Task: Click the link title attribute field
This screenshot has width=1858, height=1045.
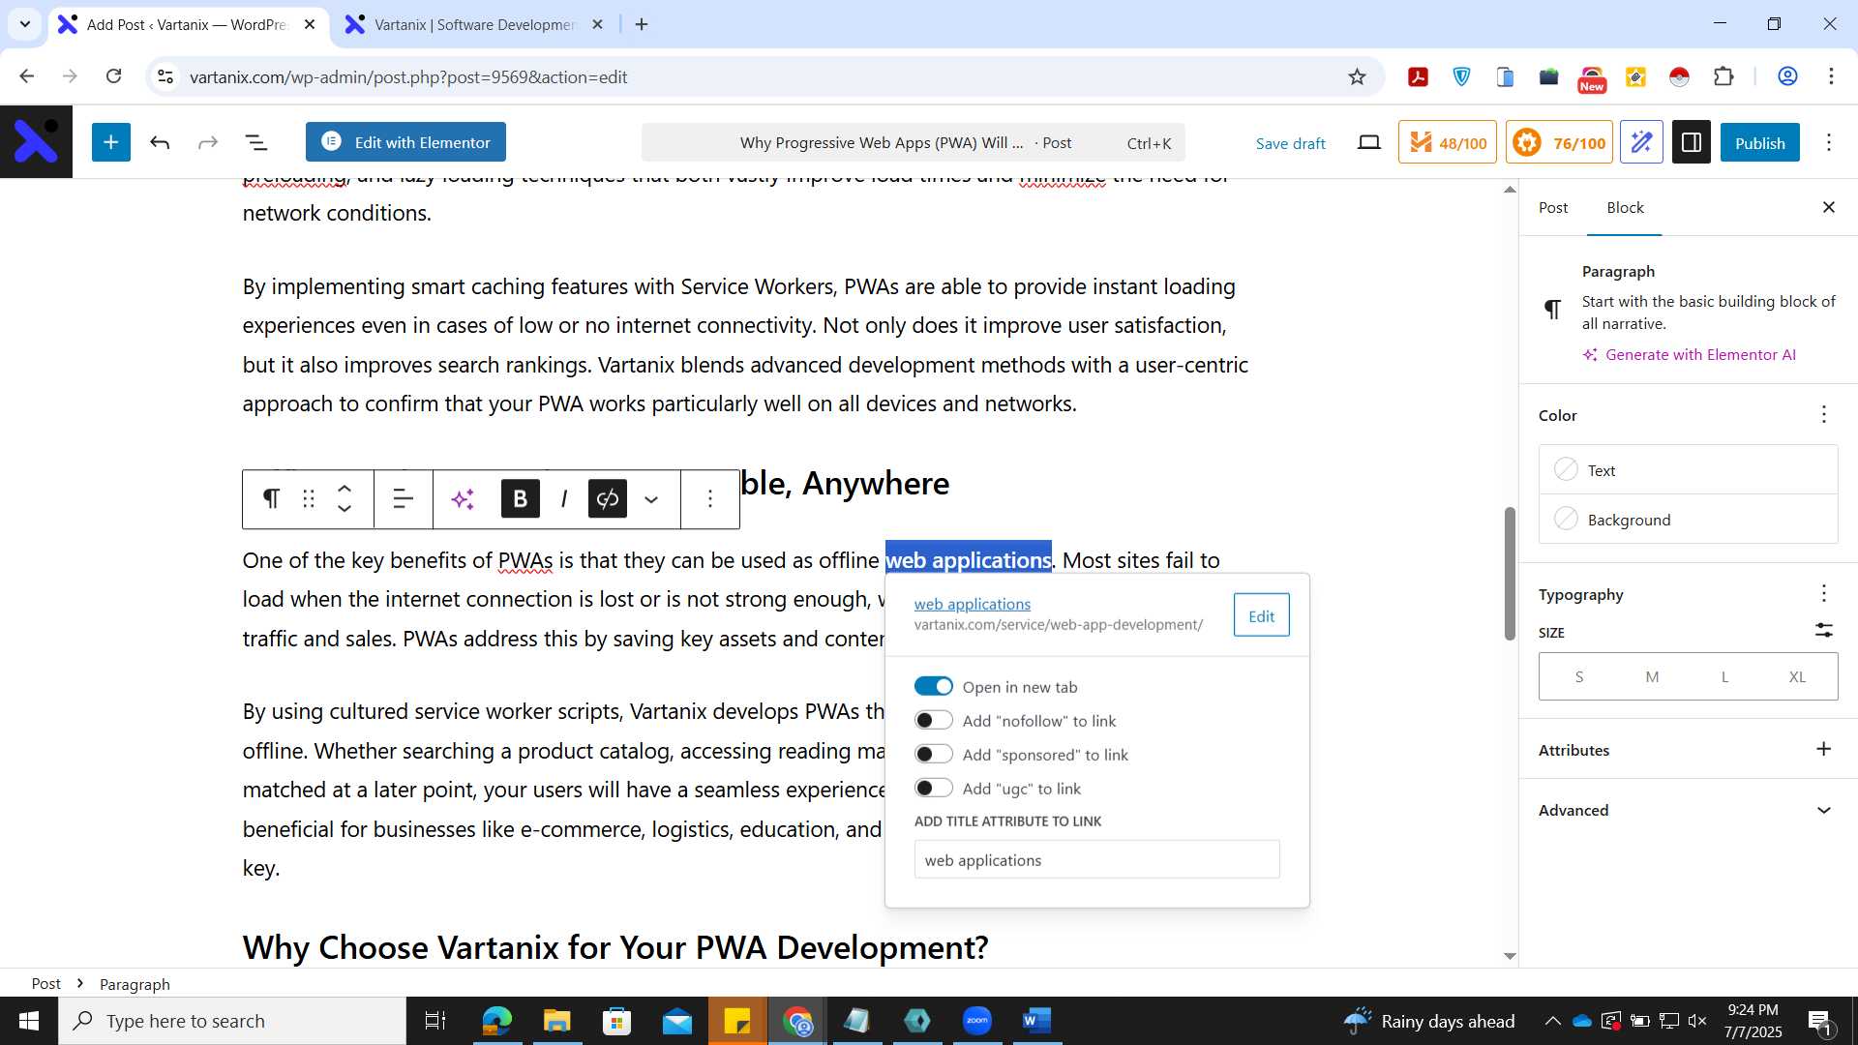Action: click(1096, 859)
